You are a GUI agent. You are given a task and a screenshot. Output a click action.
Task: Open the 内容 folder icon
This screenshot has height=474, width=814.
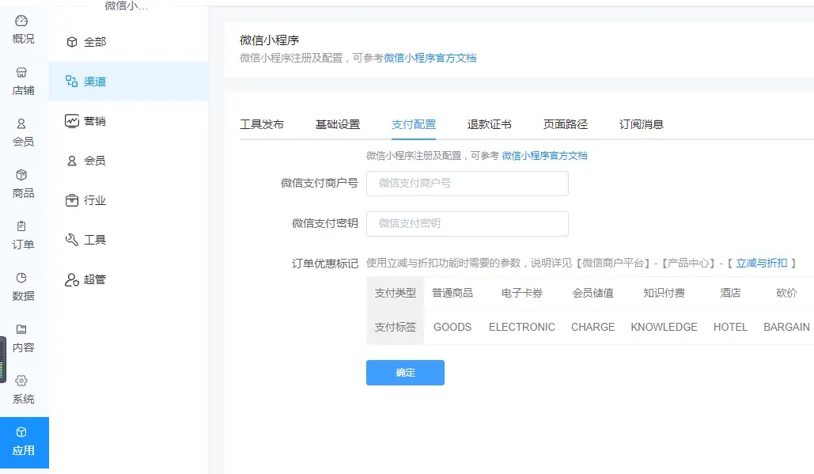point(21,329)
